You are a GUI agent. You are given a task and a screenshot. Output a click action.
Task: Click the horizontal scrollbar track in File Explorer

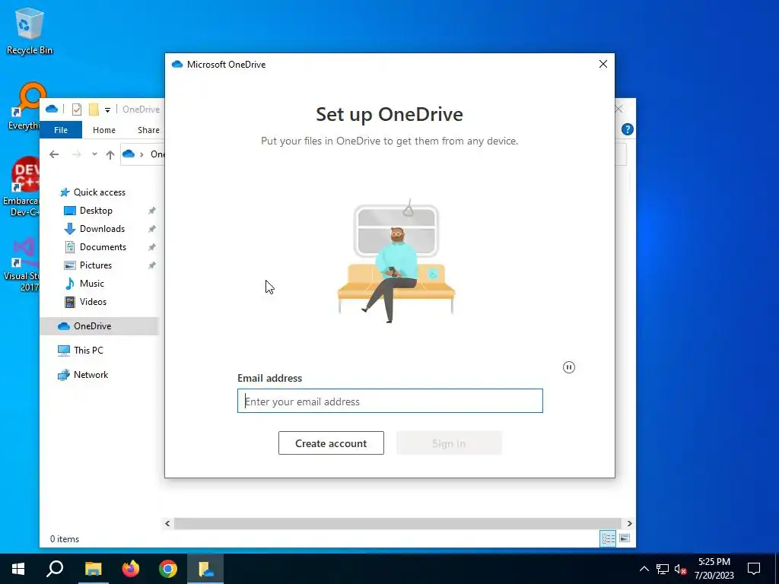click(x=397, y=523)
